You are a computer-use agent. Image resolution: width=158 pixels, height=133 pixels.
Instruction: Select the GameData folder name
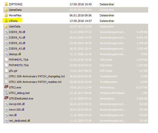(15, 10)
